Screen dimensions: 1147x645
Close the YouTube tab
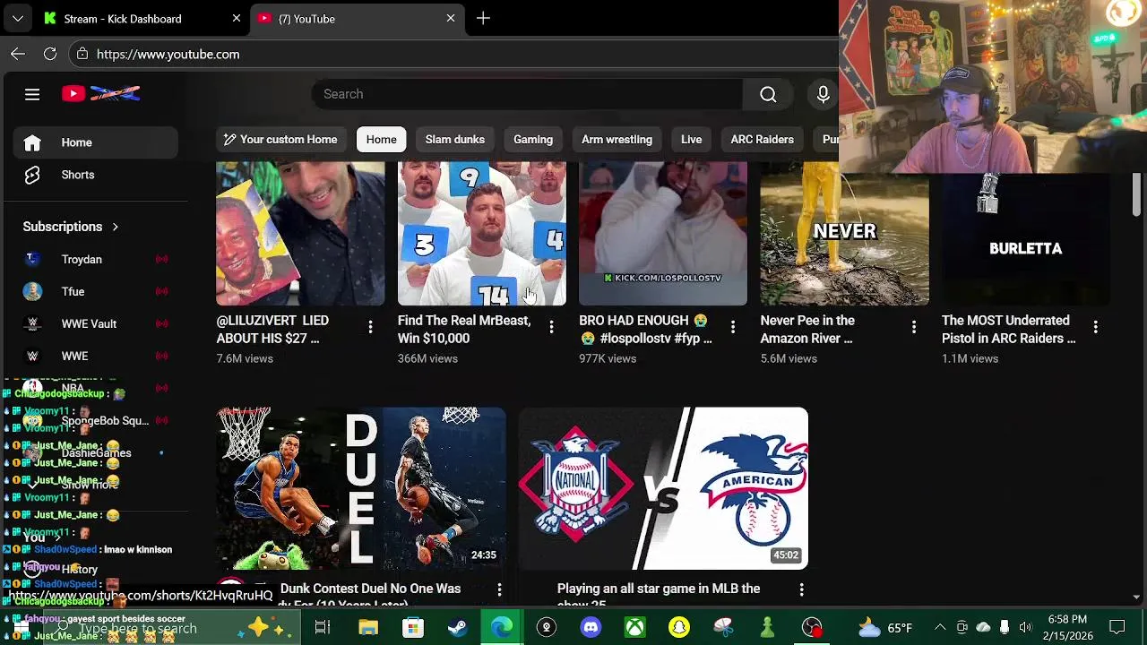451,18
